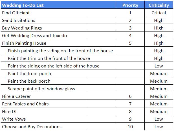The image size is (174, 131).
Task: Click the priority 10 cell
Action: [x=130, y=126]
